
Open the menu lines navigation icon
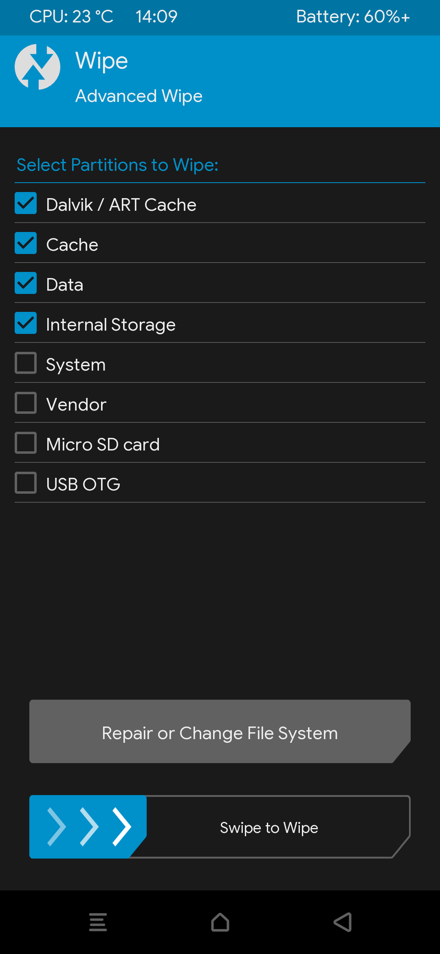(x=98, y=922)
